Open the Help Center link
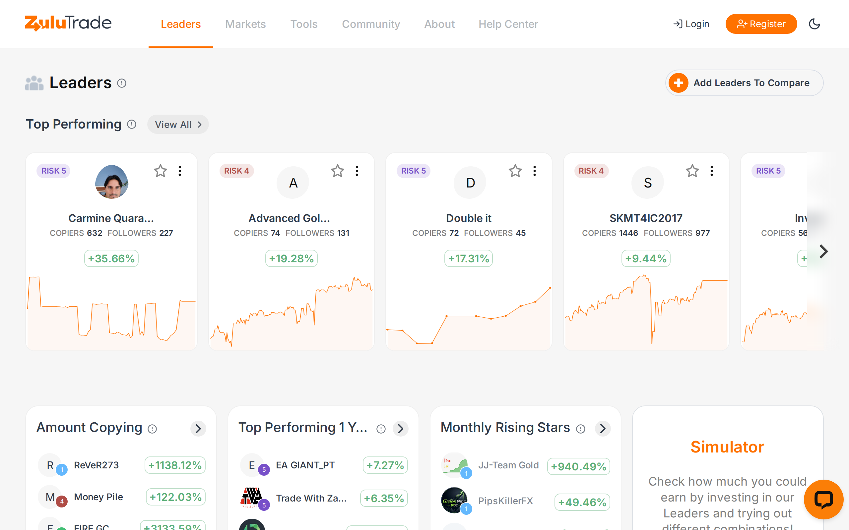 (508, 24)
